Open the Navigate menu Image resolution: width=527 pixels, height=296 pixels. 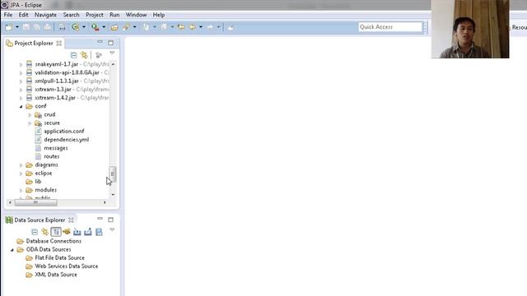click(45, 15)
